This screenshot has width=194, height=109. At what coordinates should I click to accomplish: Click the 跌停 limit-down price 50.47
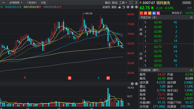(189, 95)
